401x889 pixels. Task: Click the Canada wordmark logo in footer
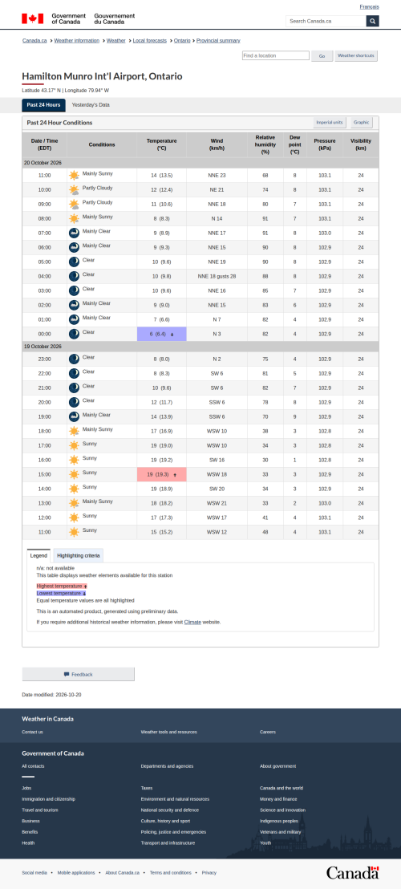point(352,873)
